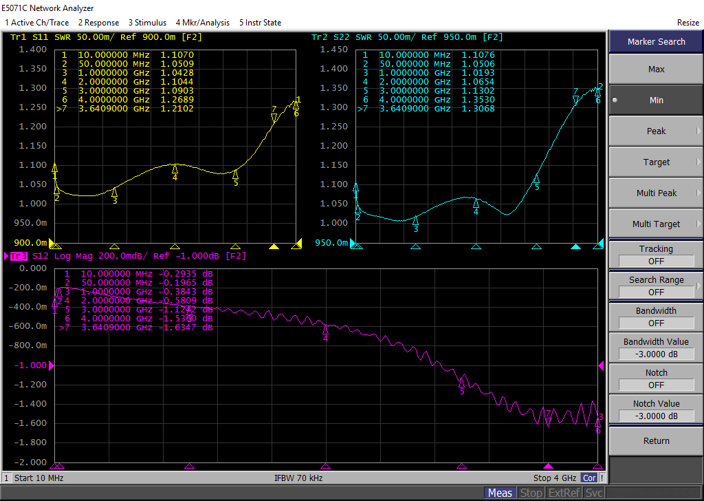Image resolution: width=704 pixels, height=501 pixels.
Task: Click the exclamation mark icon in status bar
Action: pyautogui.click(x=602, y=478)
